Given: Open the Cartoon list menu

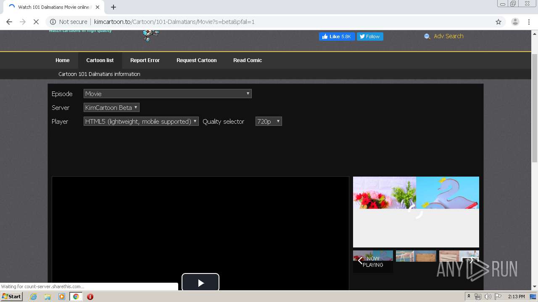Looking at the screenshot, I should (x=100, y=60).
